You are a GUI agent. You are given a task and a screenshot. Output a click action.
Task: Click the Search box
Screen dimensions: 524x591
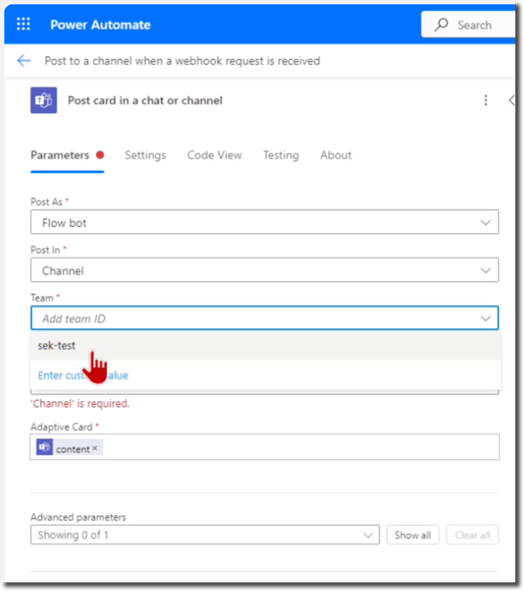[x=468, y=25]
